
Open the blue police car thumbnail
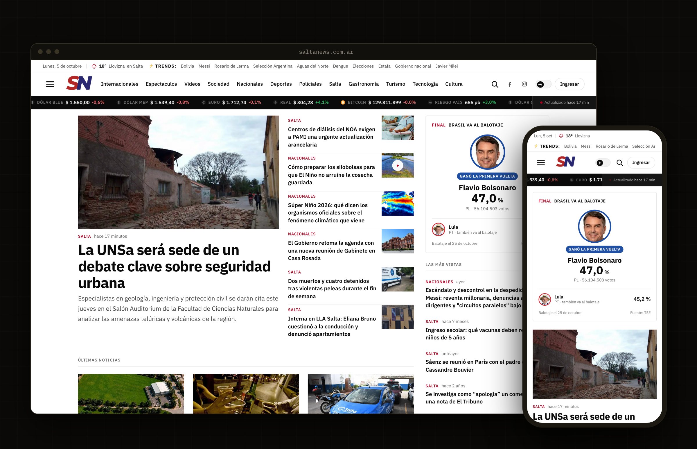tap(361, 393)
